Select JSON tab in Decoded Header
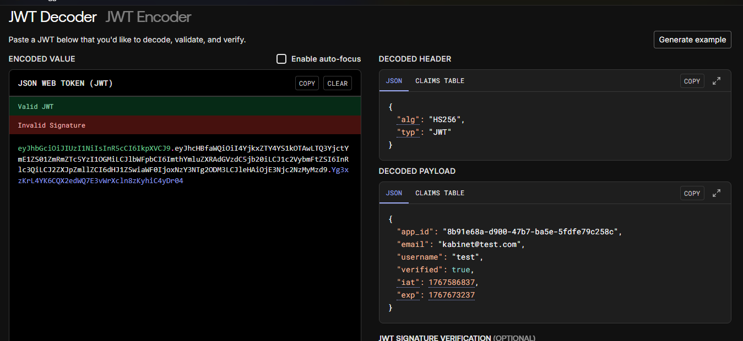The width and height of the screenshot is (743, 341). (x=394, y=81)
